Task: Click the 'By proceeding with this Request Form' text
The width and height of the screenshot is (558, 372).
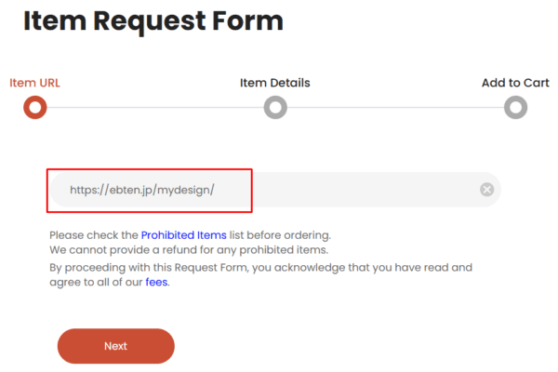Action: tap(260, 267)
